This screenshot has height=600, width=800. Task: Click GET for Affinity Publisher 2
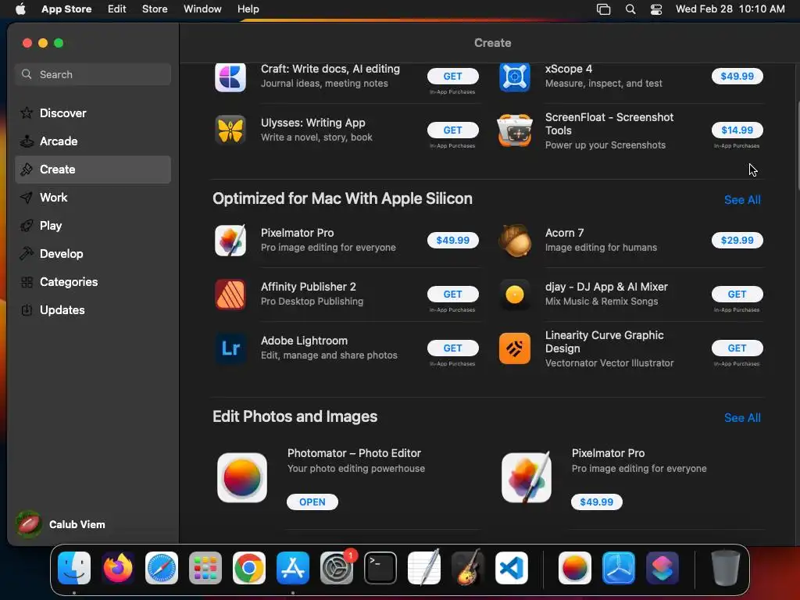[452, 294]
